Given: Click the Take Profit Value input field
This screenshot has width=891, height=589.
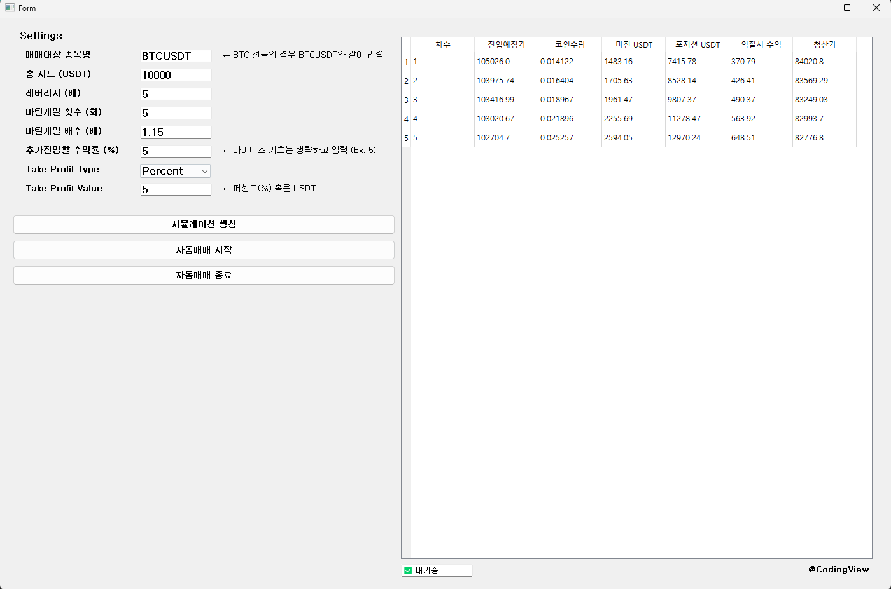Looking at the screenshot, I should [x=175, y=189].
